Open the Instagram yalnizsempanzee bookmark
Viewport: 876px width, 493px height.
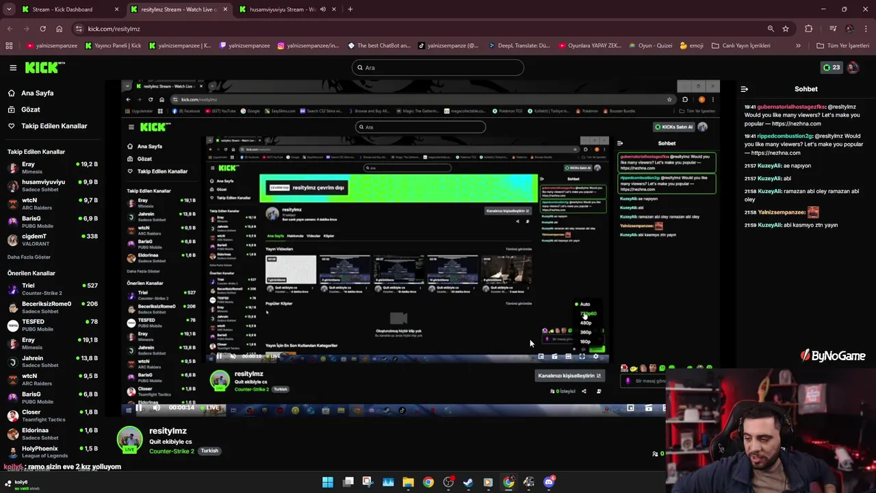tap(307, 46)
